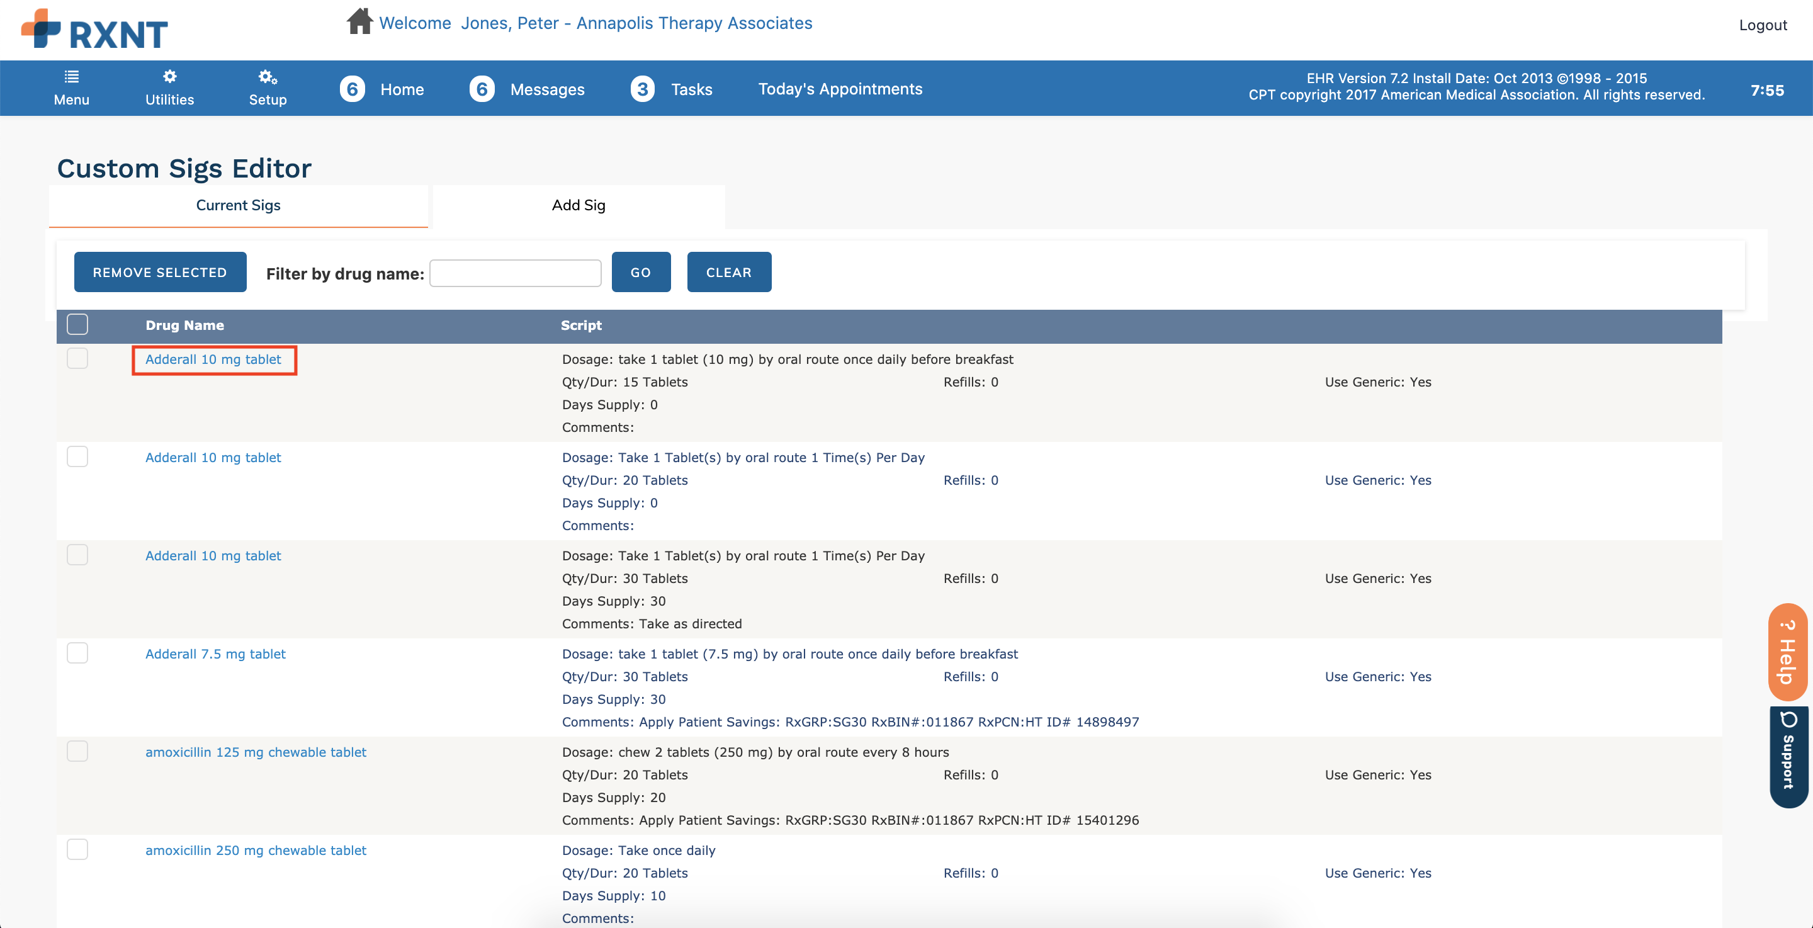The width and height of the screenshot is (1813, 928).
Task: Click the REMOVE SELECTED button
Action: pos(160,272)
